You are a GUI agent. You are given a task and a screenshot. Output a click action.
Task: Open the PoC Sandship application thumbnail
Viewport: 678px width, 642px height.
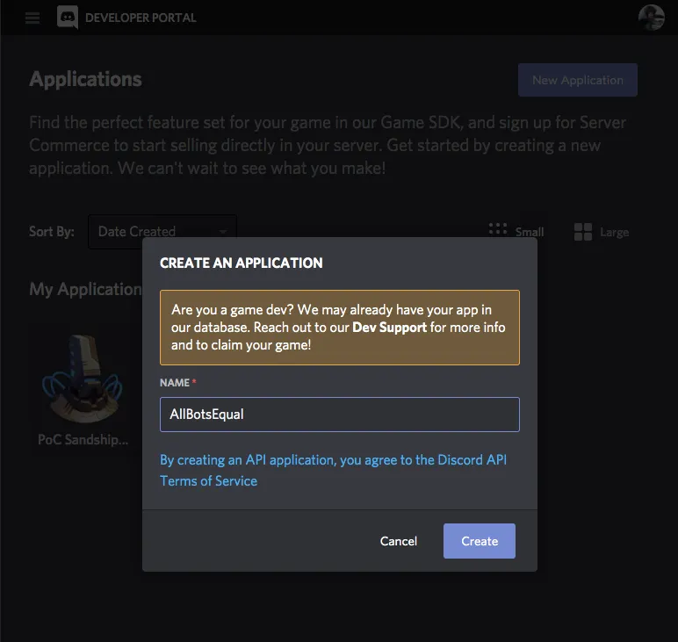tap(83, 379)
